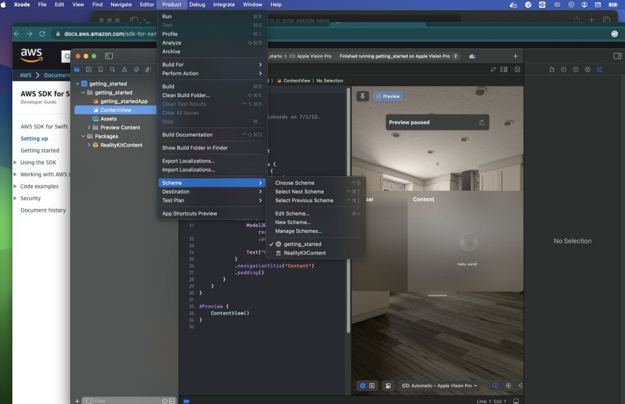Resume the paused preview
The width and height of the screenshot is (625, 404).
click(x=482, y=122)
